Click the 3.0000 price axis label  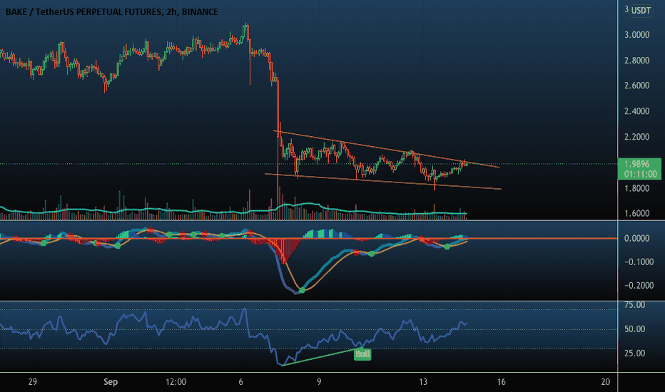point(636,35)
